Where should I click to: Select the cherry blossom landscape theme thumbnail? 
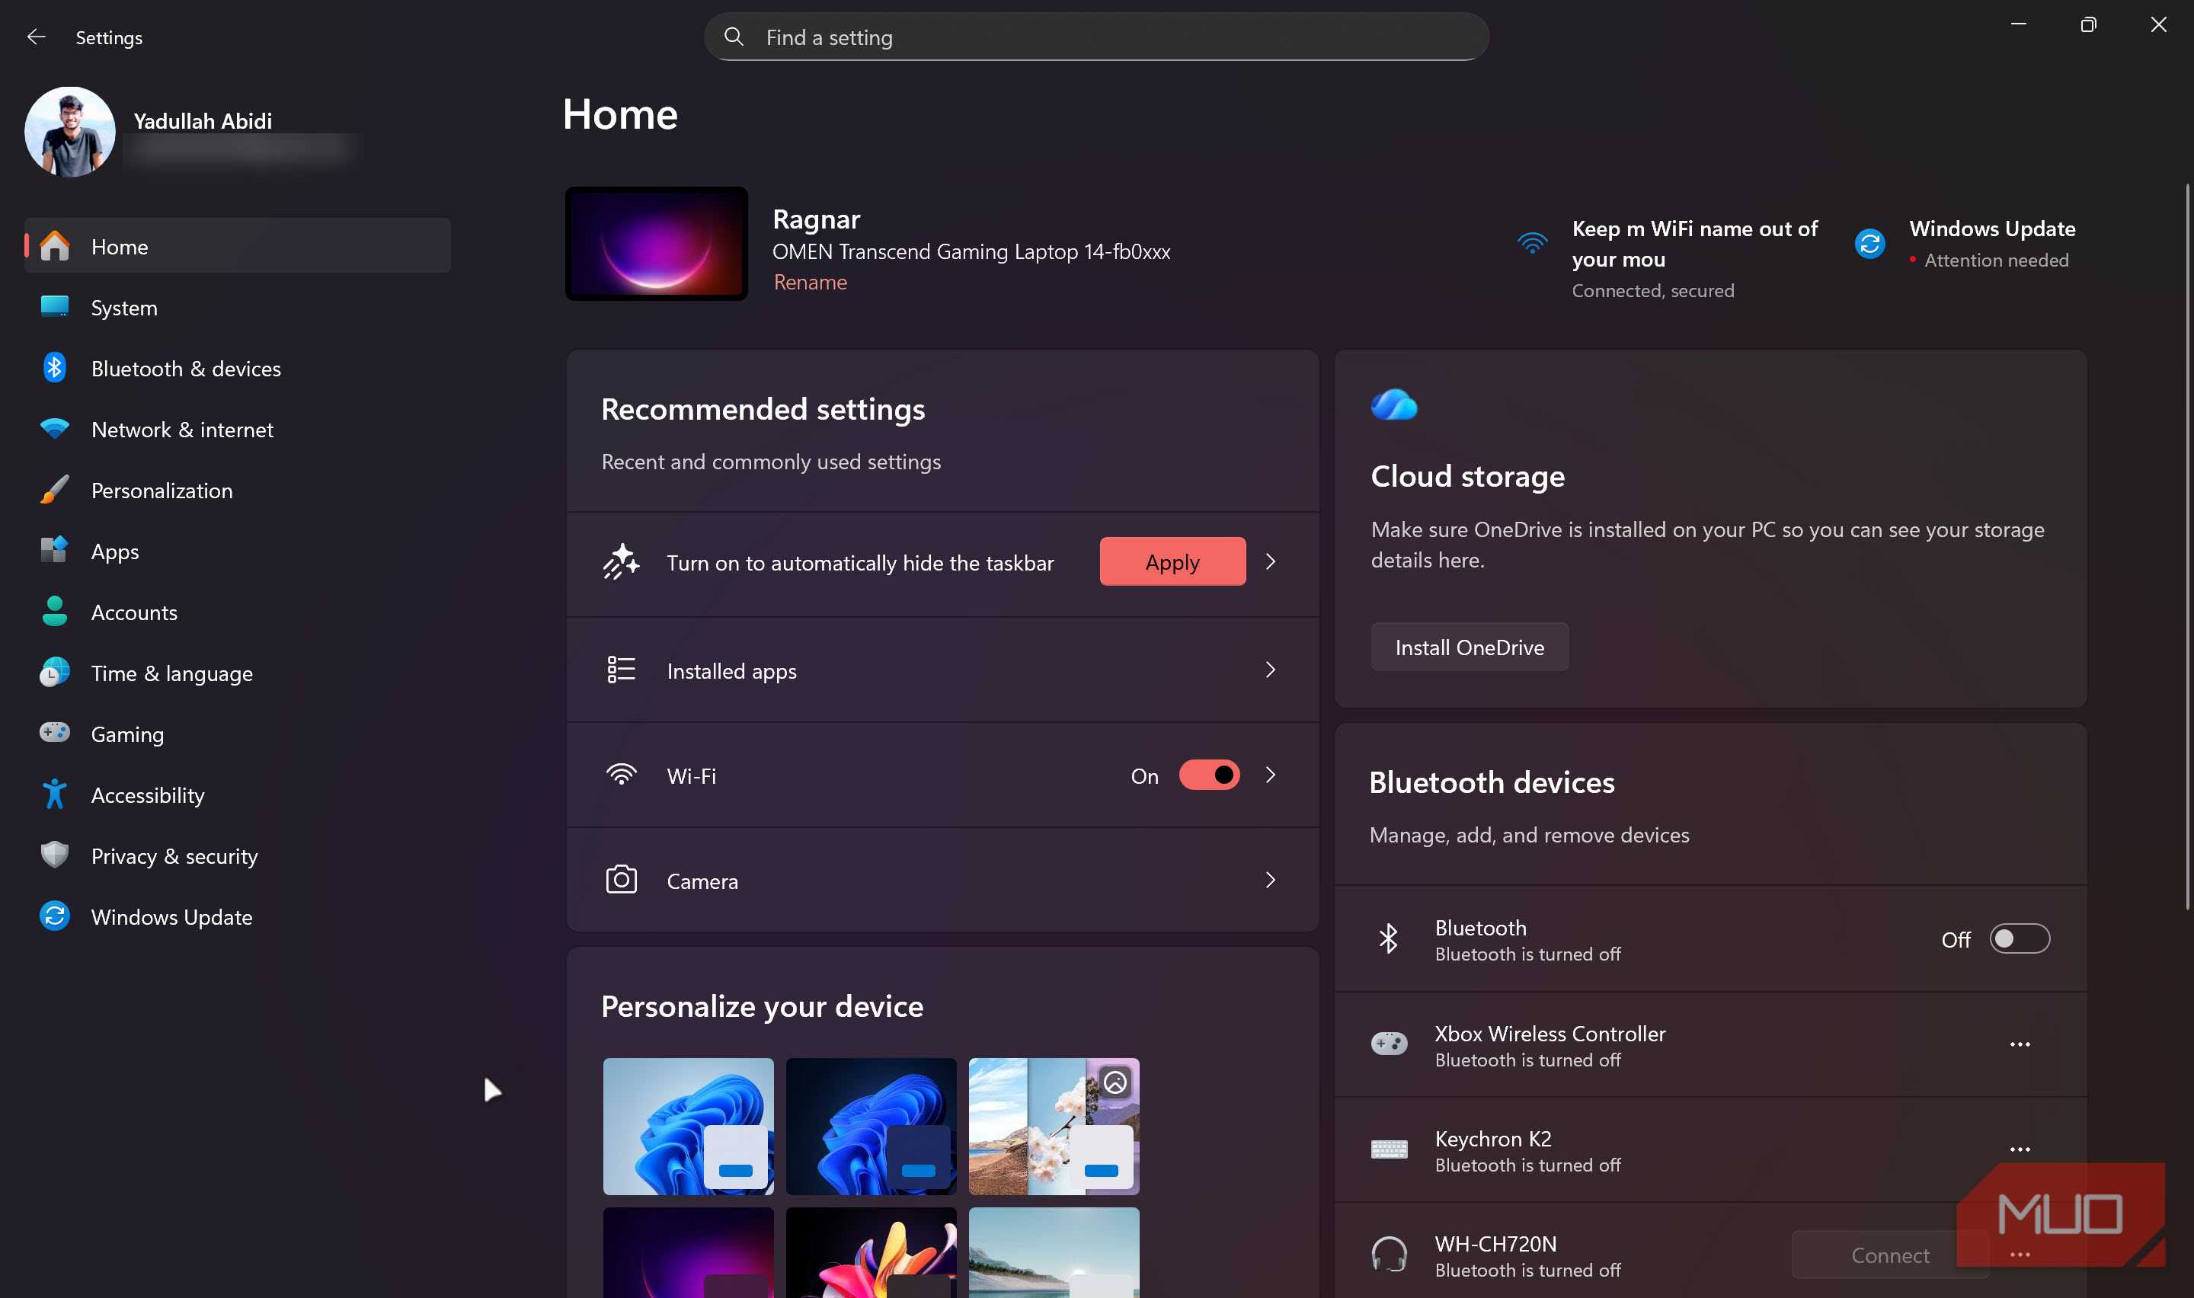click(x=1054, y=1127)
